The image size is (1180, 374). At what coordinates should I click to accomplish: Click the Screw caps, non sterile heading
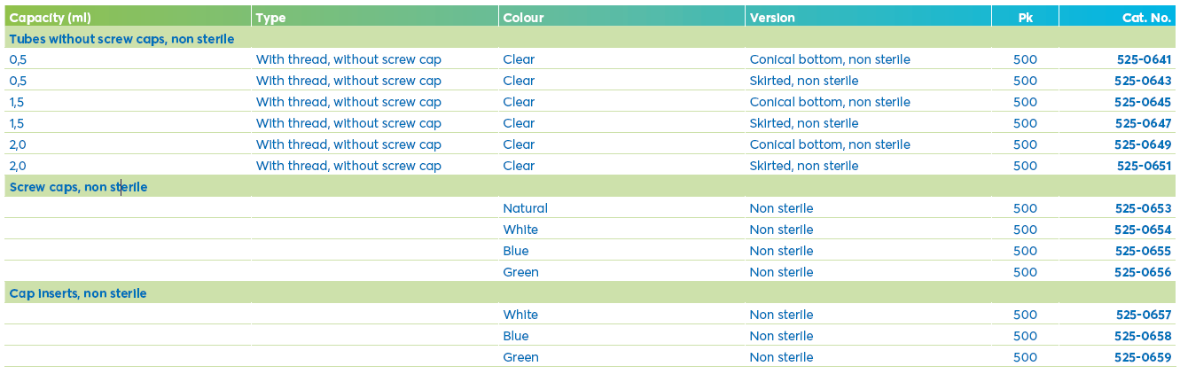click(78, 187)
